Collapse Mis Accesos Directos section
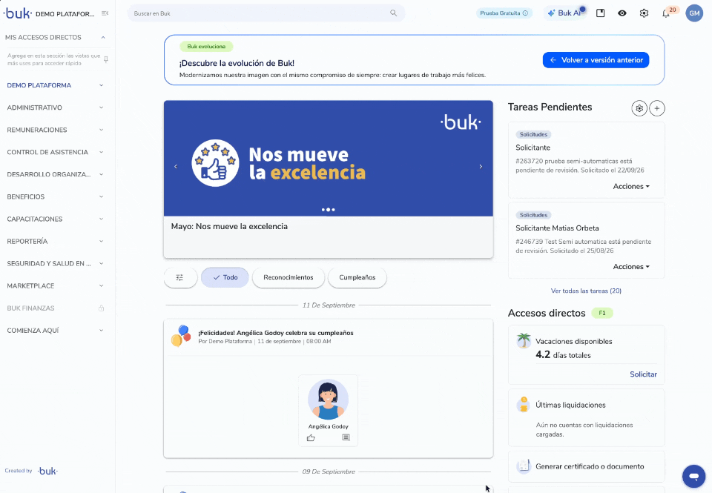Screen dimensions: 712x493 point(103,37)
